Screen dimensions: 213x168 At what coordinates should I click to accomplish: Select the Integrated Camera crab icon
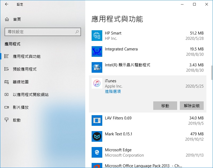coord(97,51)
